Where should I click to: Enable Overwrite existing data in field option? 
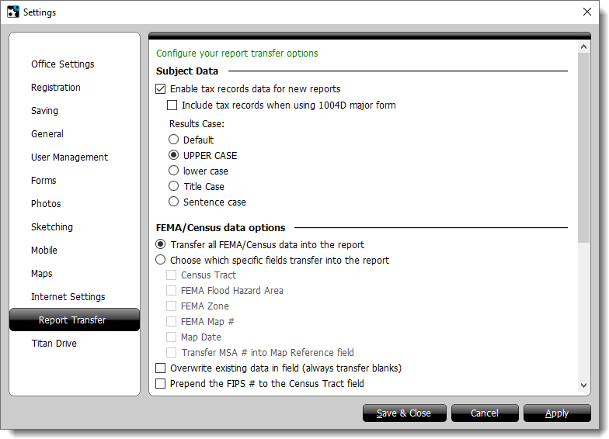point(161,368)
